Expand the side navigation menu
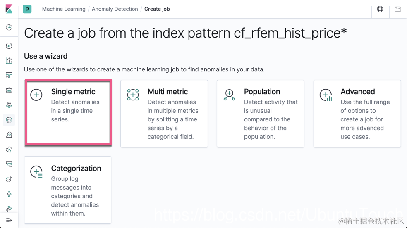407x228 pixels. point(9,221)
